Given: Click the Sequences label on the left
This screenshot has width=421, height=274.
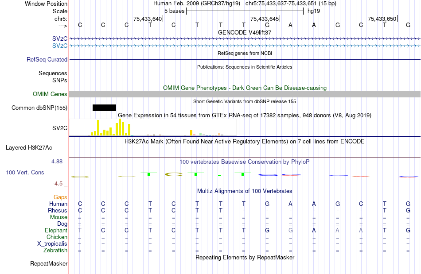Looking at the screenshot, I should pos(53,73).
